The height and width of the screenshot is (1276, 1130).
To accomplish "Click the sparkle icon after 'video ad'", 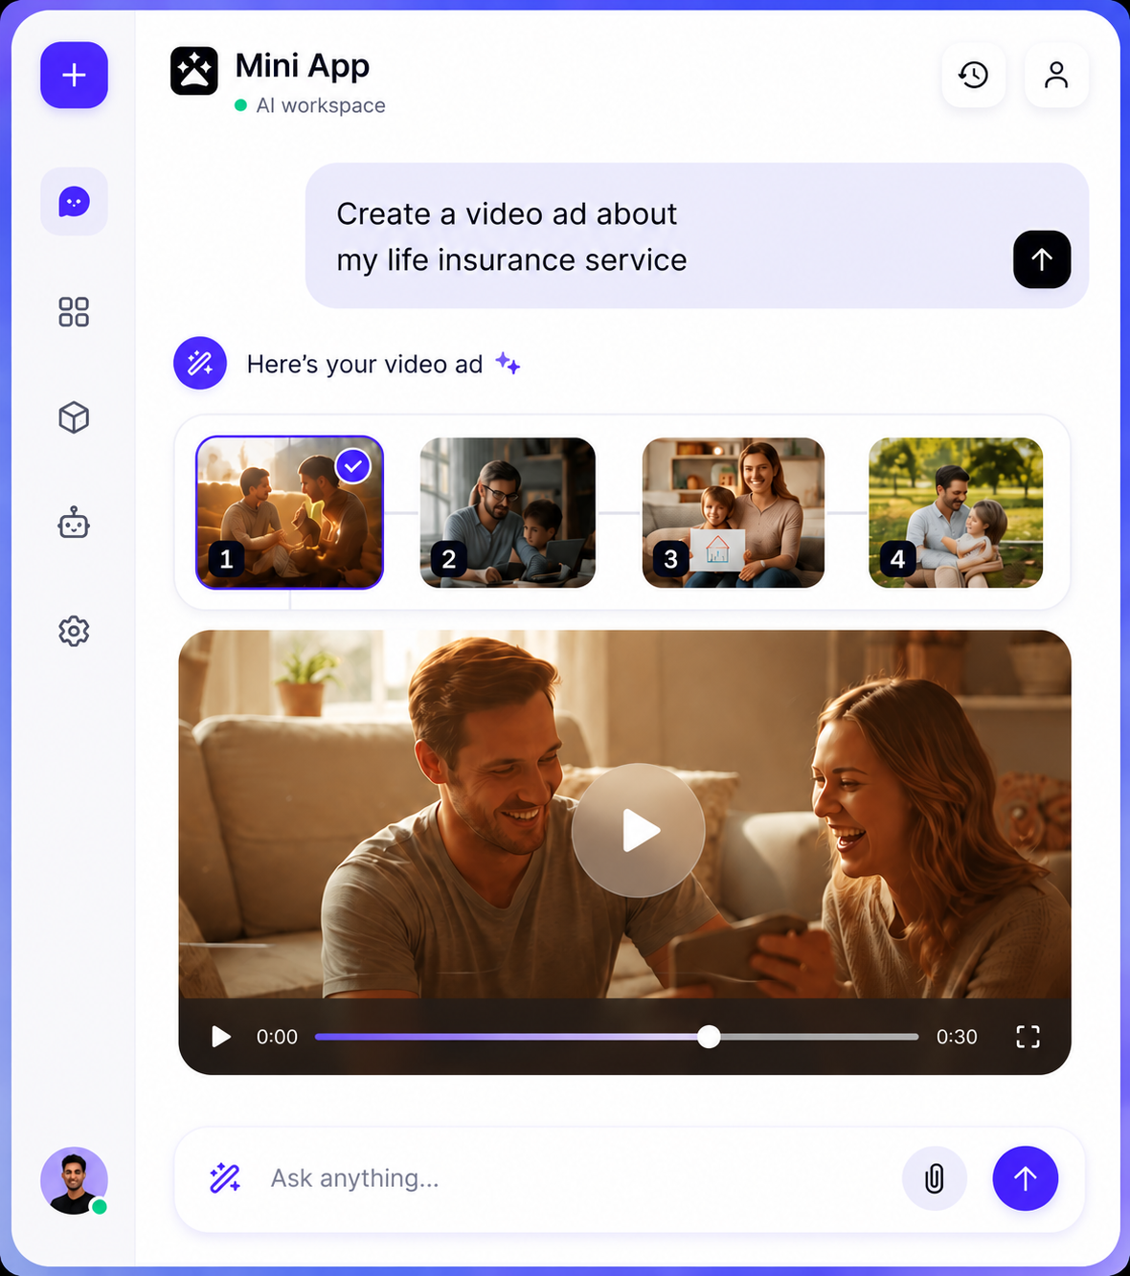I will 508,364.
